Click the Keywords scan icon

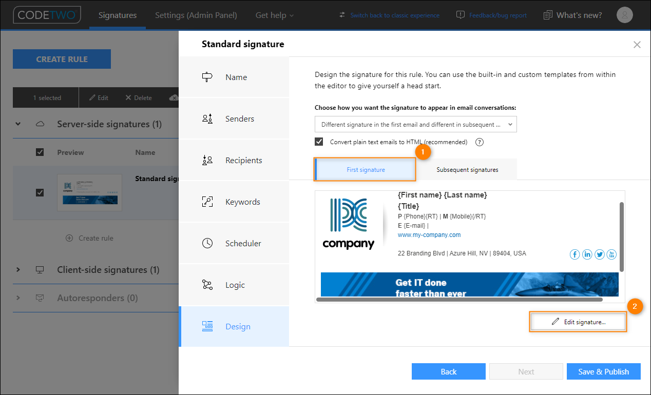coord(207,202)
